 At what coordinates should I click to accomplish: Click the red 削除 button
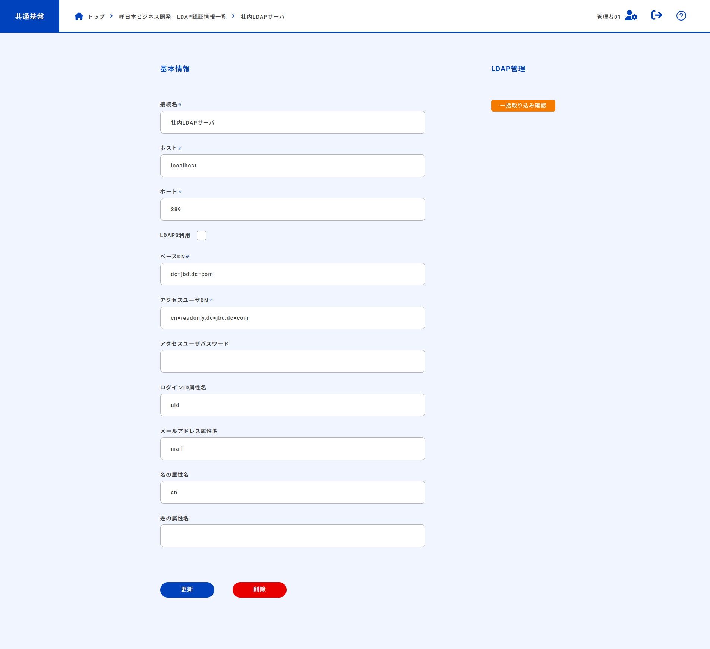click(x=259, y=590)
